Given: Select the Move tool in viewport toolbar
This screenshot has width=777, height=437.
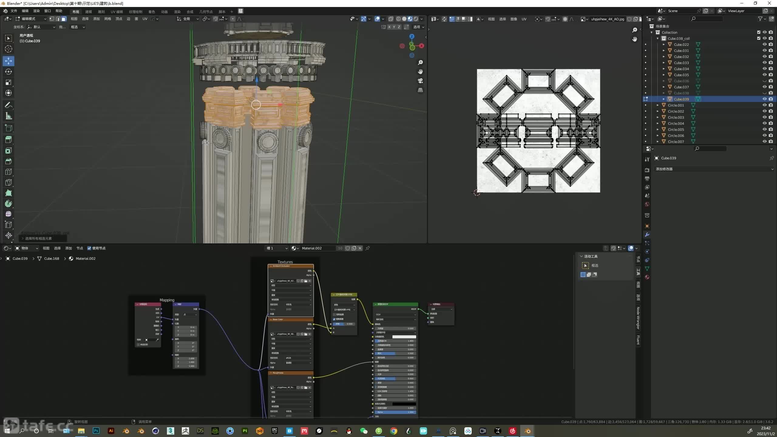Looking at the screenshot, I should tap(8, 61).
